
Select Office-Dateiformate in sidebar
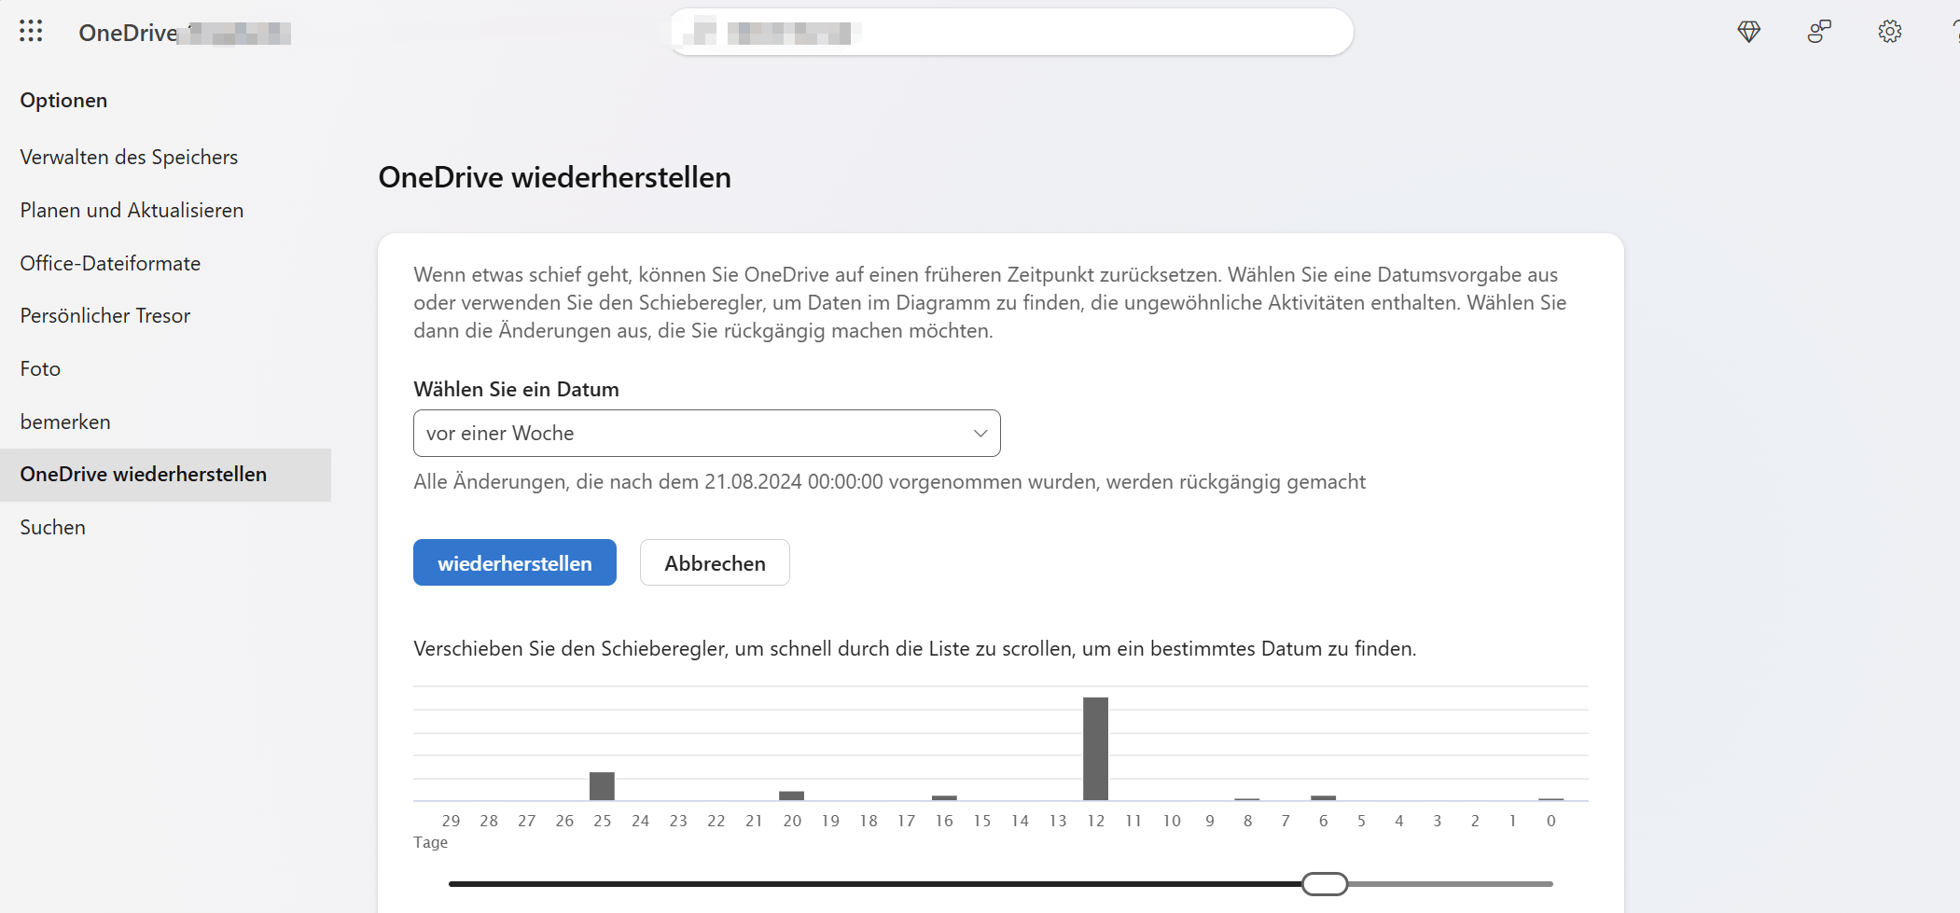click(110, 263)
